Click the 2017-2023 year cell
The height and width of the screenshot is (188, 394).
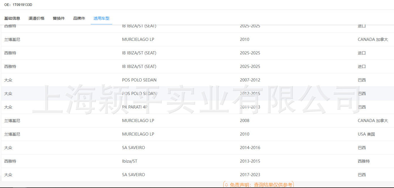250,175
